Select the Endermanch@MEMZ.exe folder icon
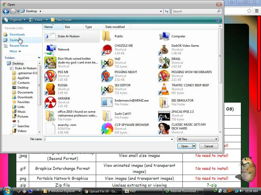Image resolution: width=261 pixels, height=195 pixels. pyautogui.click(x=107, y=102)
